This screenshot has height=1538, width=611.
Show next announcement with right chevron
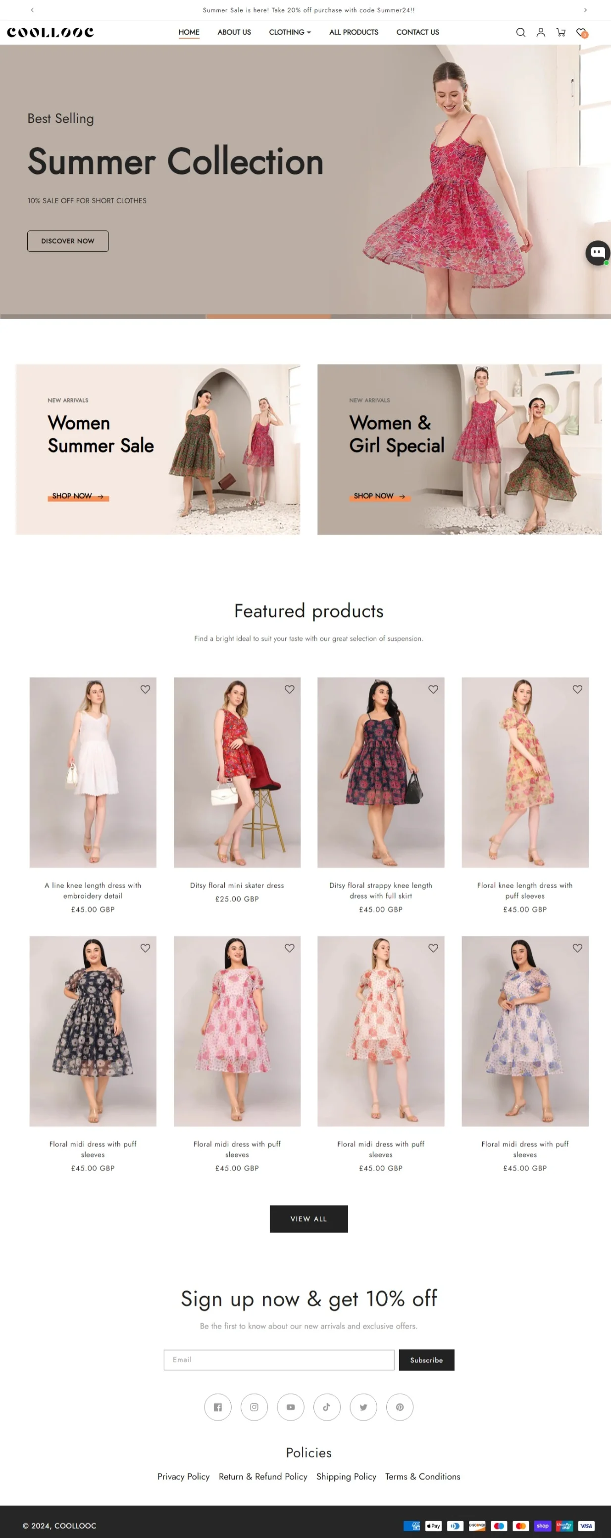(585, 10)
